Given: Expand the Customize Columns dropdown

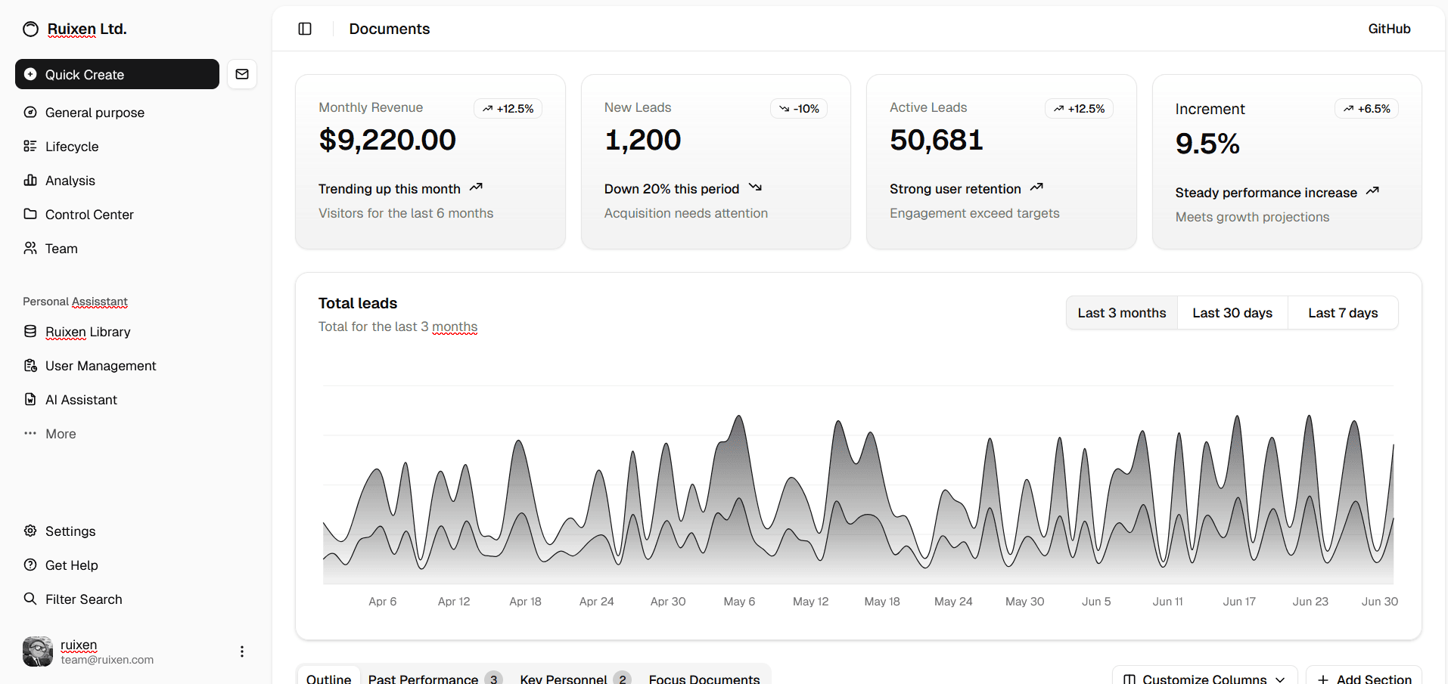Looking at the screenshot, I should pos(1204,677).
